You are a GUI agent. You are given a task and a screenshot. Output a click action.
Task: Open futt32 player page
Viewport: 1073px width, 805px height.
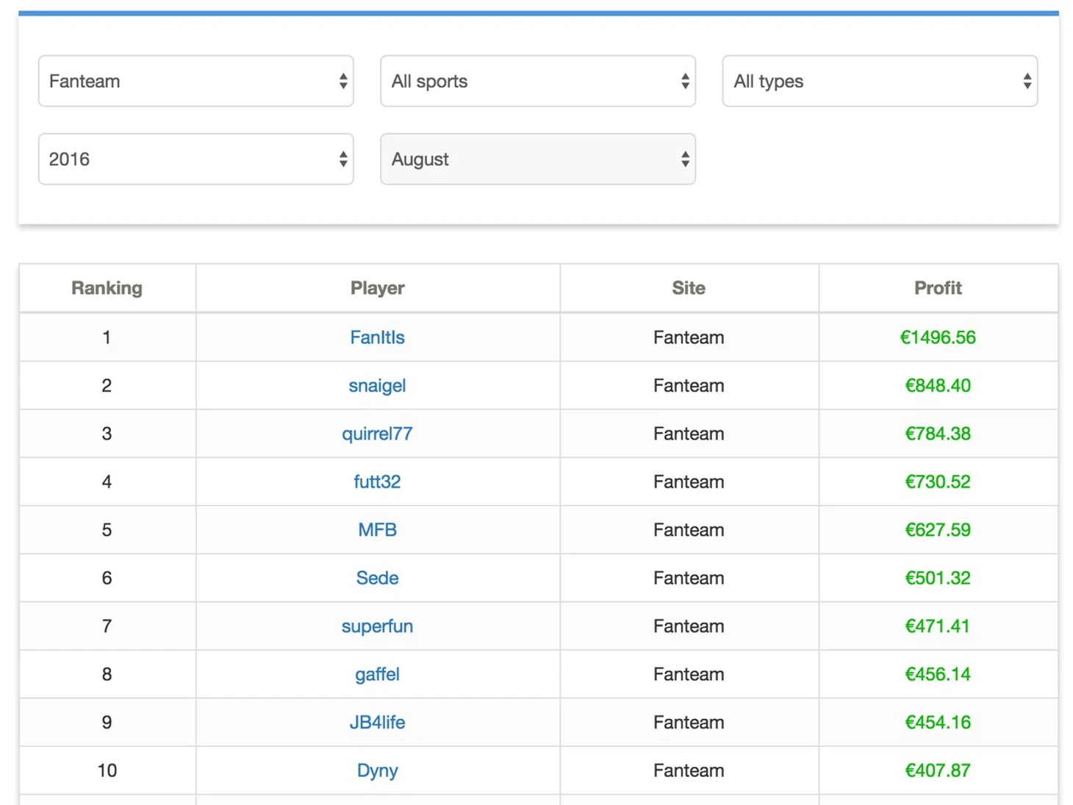[x=377, y=482]
